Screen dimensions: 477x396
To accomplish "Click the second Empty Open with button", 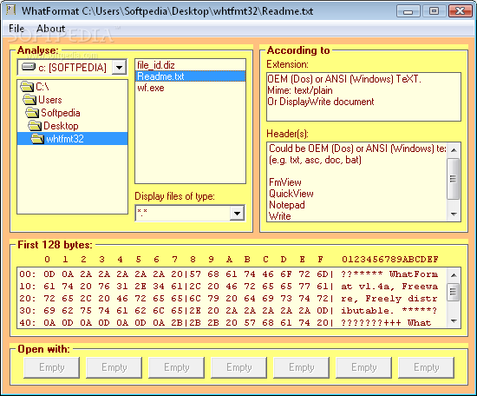I will [114, 367].
